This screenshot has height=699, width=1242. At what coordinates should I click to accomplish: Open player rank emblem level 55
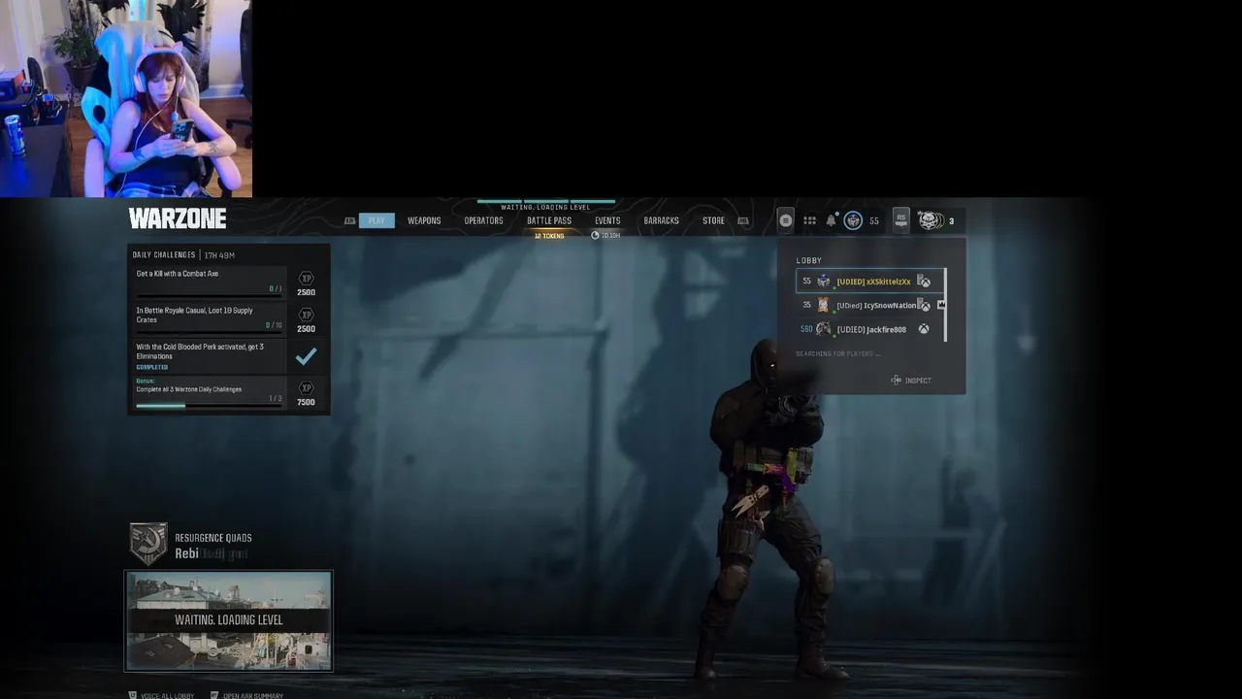click(853, 220)
